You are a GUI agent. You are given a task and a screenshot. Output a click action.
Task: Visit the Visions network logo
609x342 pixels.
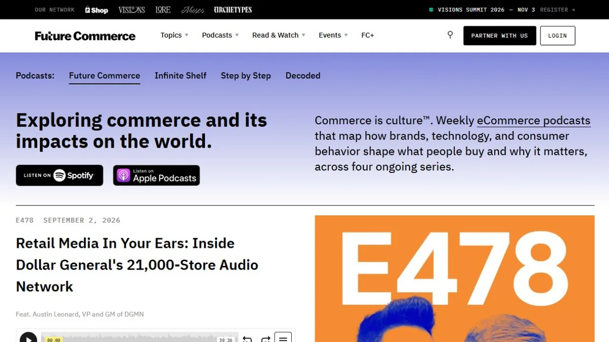click(x=132, y=10)
